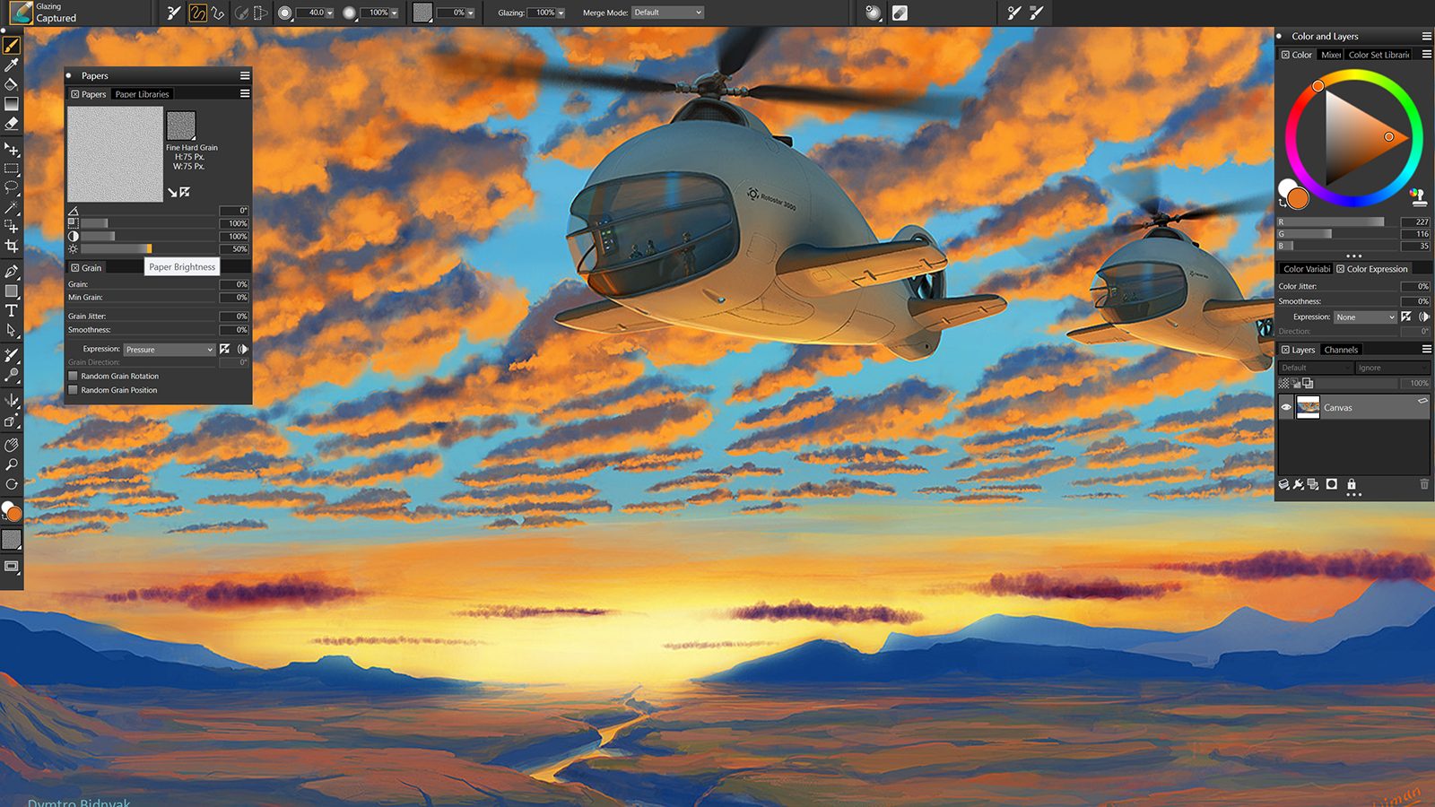Click the G value field showing 116
The height and width of the screenshot is (807, 1435).
pyautogui.click(x=1415, y=234)
